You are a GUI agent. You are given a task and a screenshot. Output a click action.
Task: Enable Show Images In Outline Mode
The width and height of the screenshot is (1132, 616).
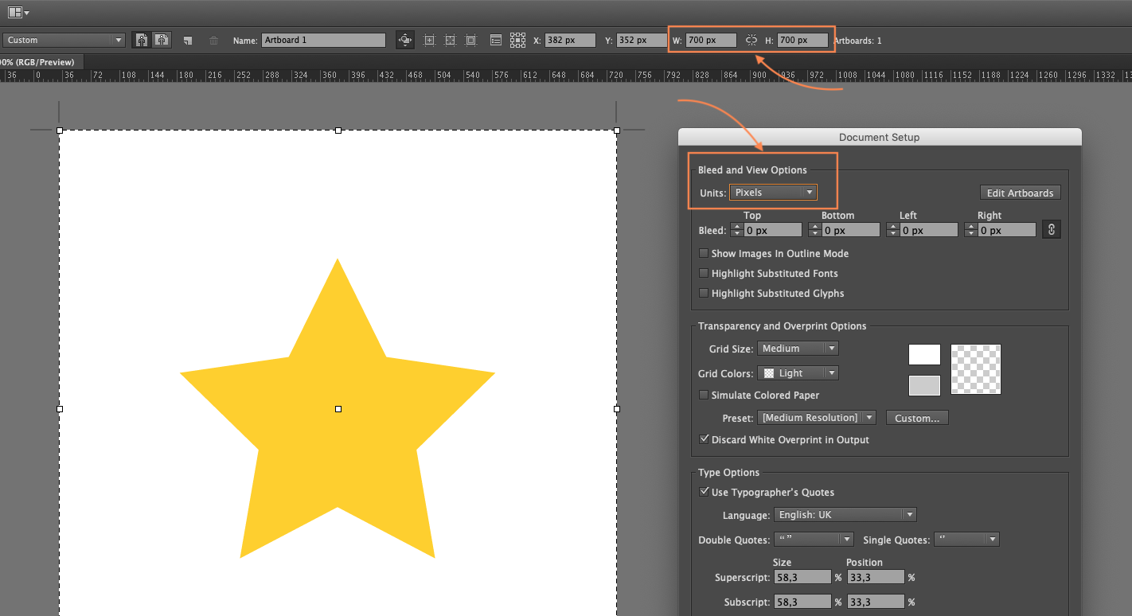coord(704,253)
